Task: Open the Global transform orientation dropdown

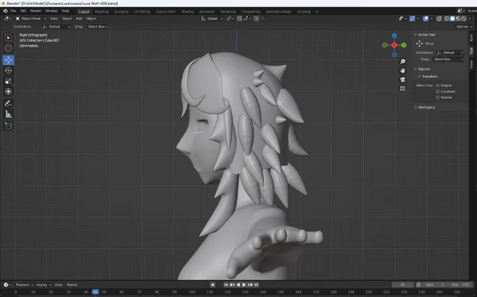Action: pyautogui.click(x=212, y=18)
